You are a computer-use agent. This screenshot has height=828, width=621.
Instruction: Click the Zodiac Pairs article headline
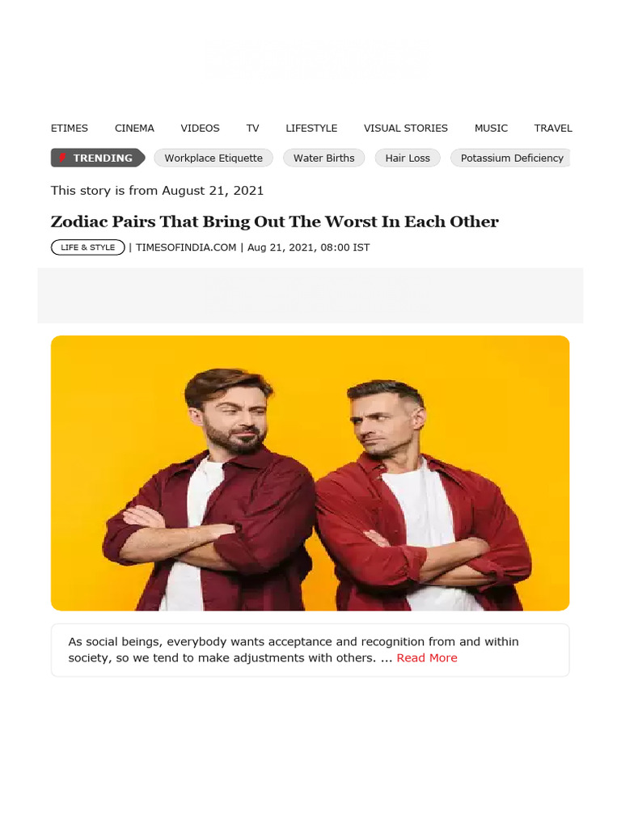point(275,222)
